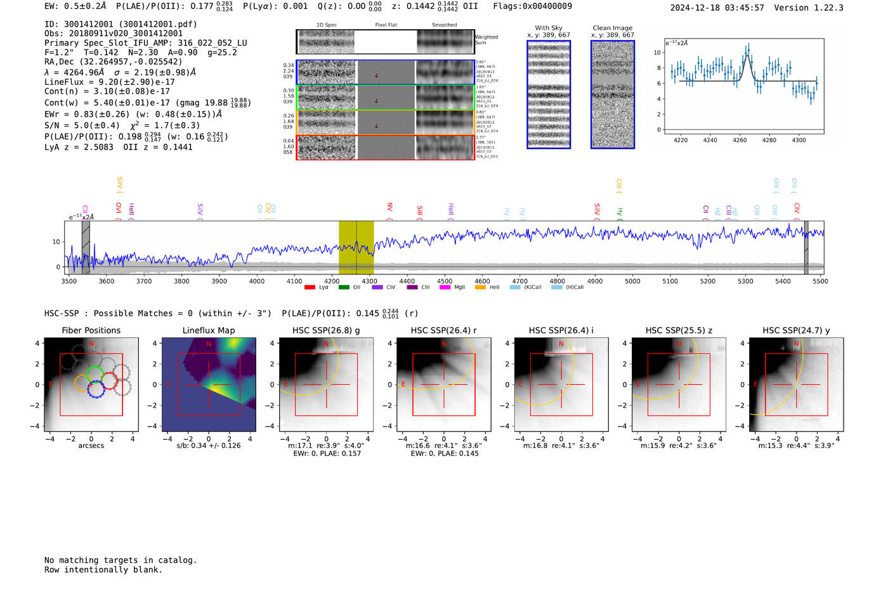Open the Fiber Positions image
This screenshot has height=604, width=888.
[x=91, y=385]
